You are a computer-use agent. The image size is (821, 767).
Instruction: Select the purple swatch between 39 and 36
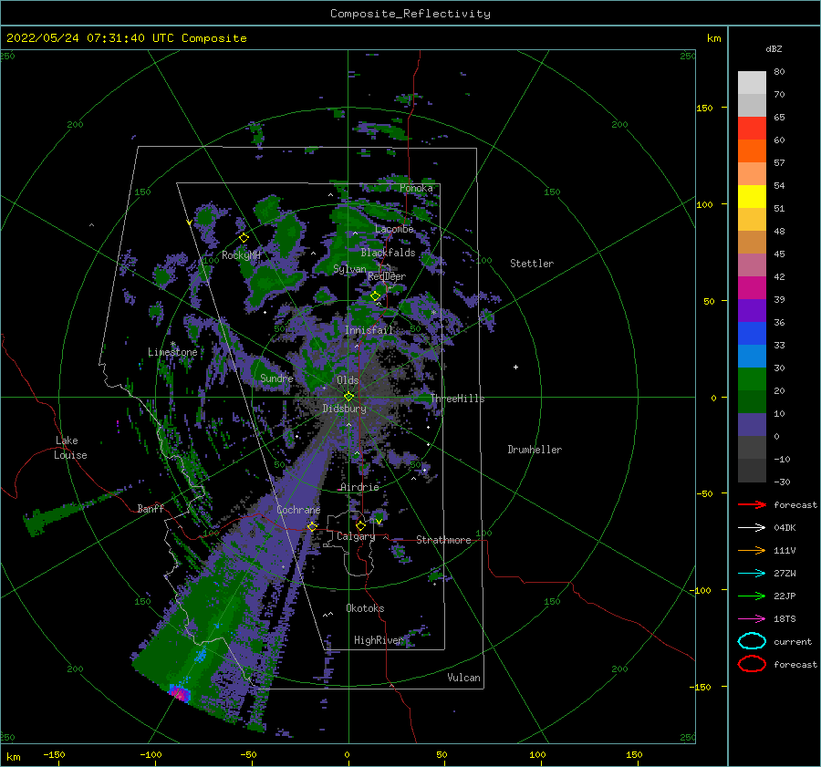pos(752,310)
